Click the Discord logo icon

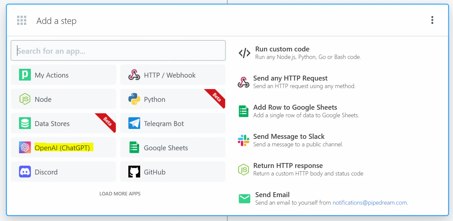[25, 172]
